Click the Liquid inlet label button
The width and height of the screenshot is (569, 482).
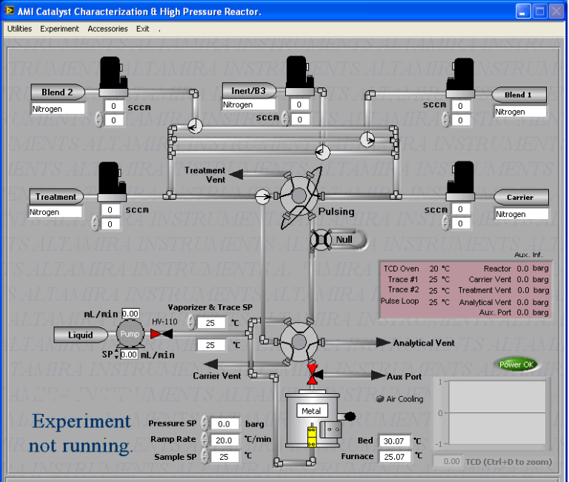[x=81, y=335]
